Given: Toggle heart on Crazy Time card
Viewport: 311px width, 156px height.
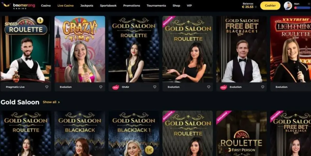Looking at the screenshot, I should click(101, 87).
